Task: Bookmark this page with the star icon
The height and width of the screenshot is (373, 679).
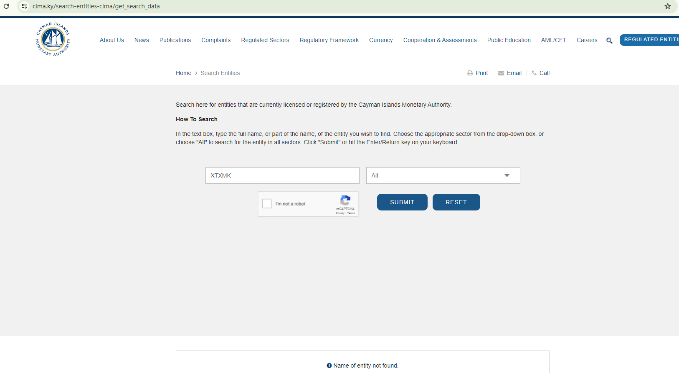Action: pyautogui.click(x=668, y=6)
